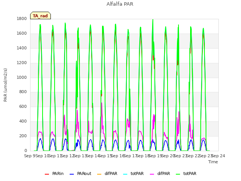Viewport: 241px width, 181px height.
Task: Click the cyan totPAR legend swatch
Action: point(125,174)
